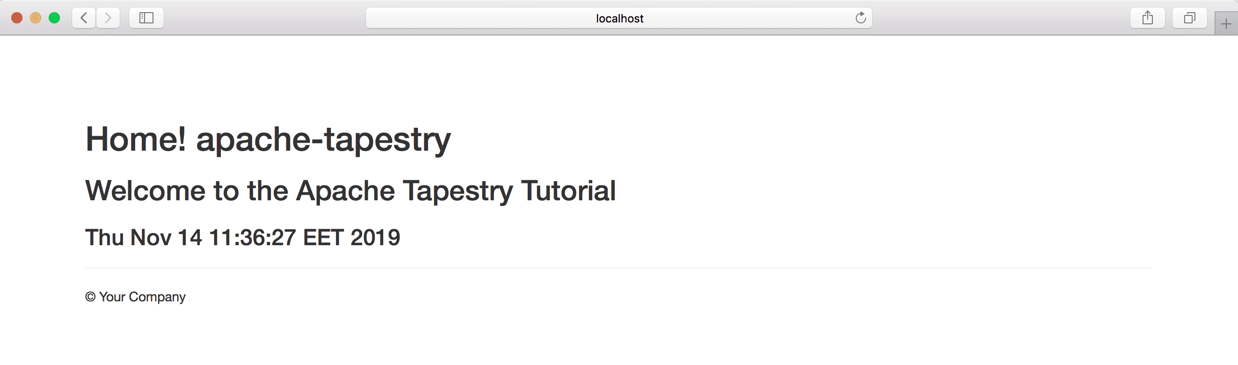Click the tiny orange dot link after Company
1238x365 pixels.
pyautogui.click(x=190, y=301)
